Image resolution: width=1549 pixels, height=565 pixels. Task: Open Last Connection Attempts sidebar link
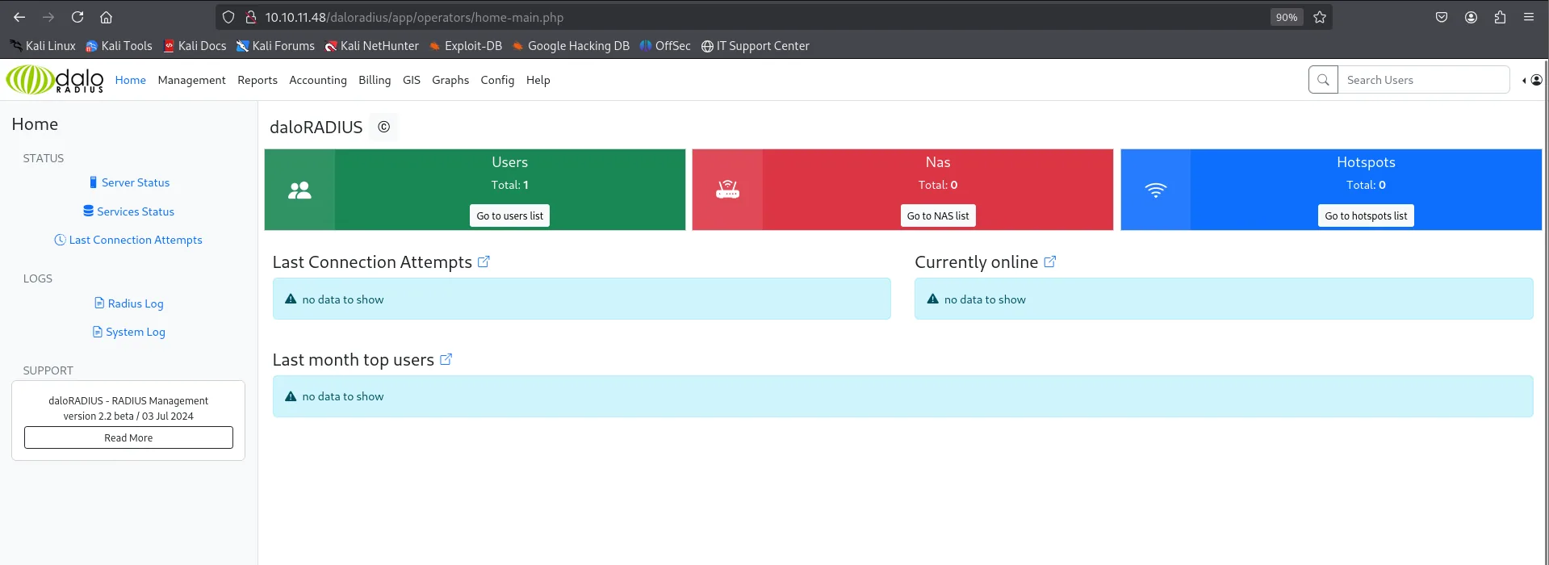[x=128, y=240]
